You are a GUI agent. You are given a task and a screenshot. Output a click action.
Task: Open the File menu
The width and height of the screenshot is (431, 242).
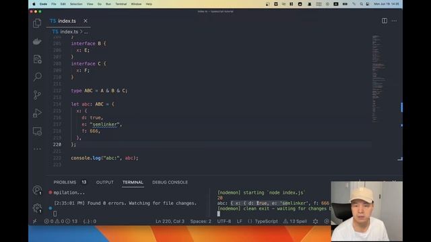coord(54,4)
